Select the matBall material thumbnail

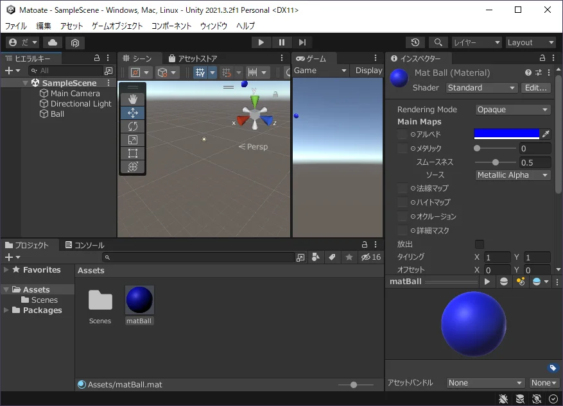139,300
